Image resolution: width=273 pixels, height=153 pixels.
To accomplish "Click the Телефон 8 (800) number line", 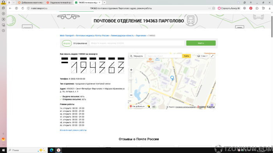I will pyautogui.click(x=73, y=79).
